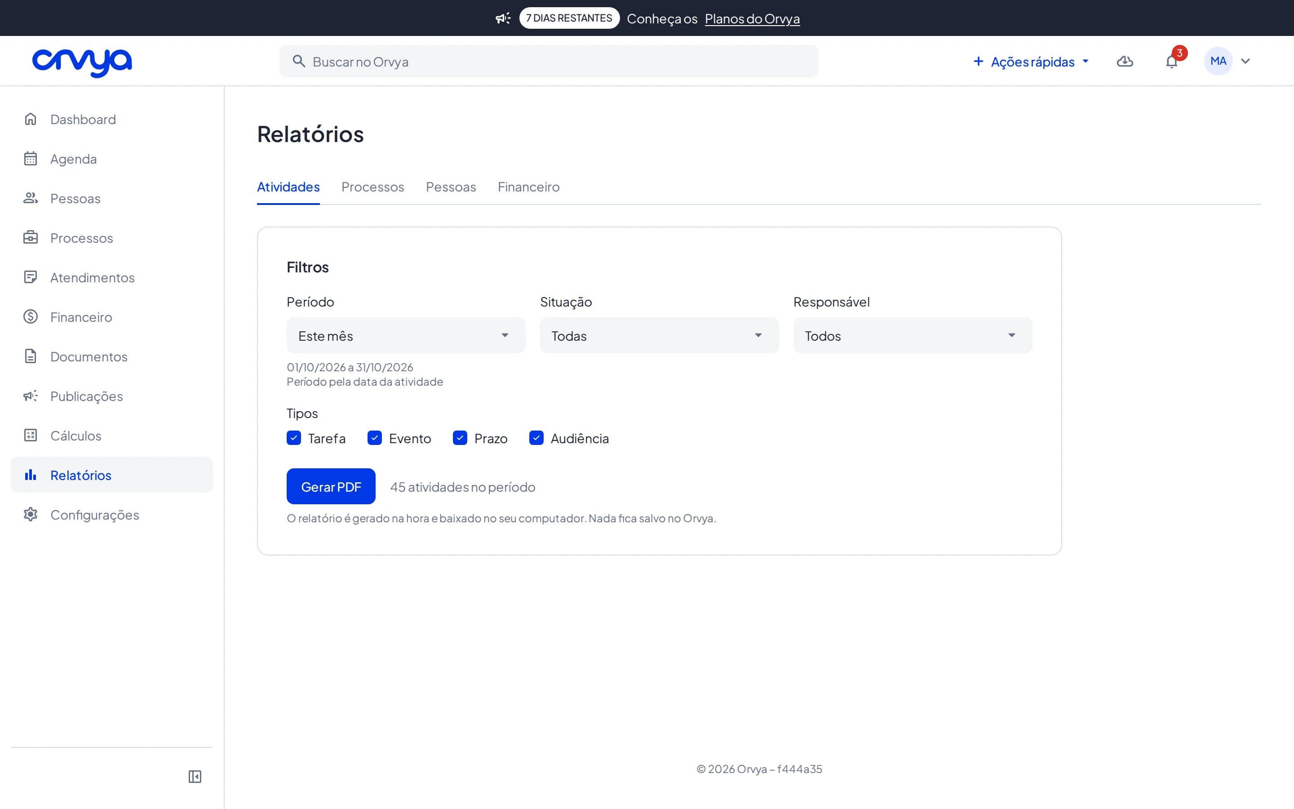Viewport: 1294px width, 809px height.
Task: Click the Cálculos calculator icon
Action: coord(31,436)
